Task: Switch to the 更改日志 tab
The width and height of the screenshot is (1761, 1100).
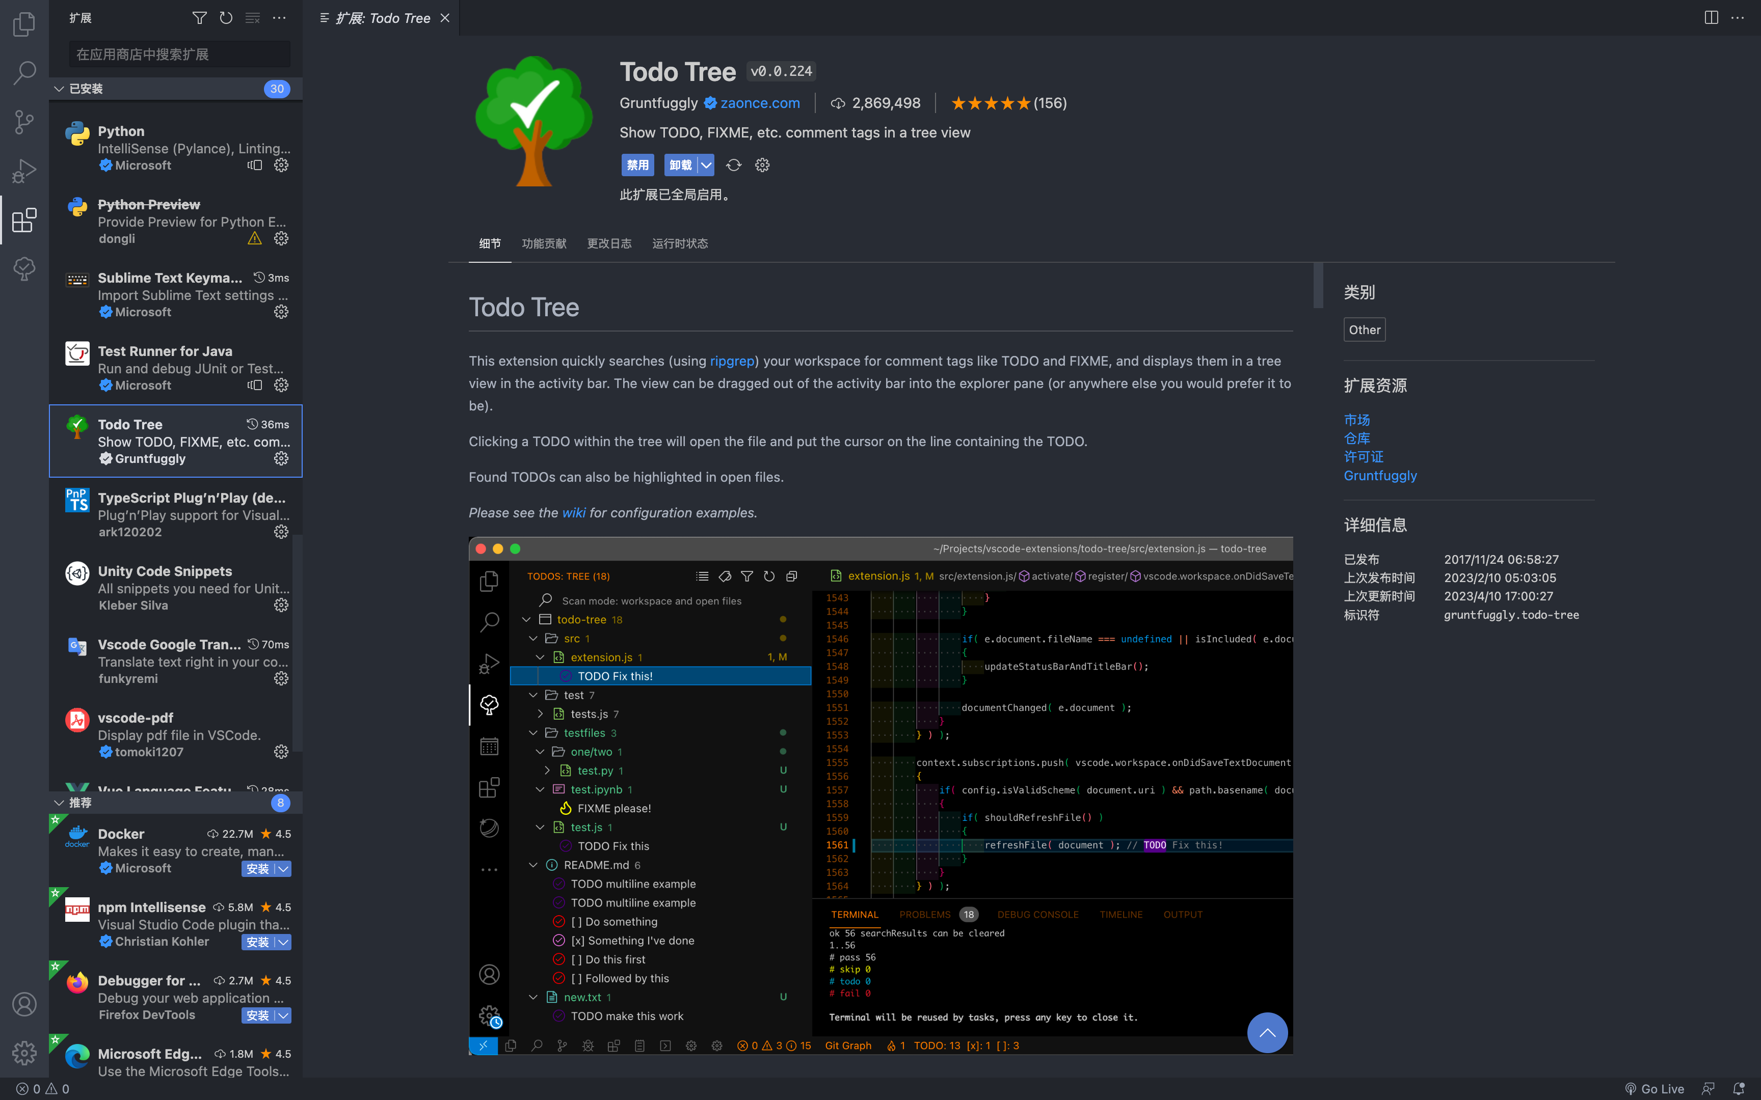Action: 609,244
